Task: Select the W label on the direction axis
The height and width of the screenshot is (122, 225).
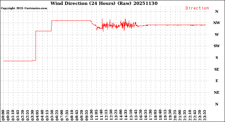Action: pos(217,34)
